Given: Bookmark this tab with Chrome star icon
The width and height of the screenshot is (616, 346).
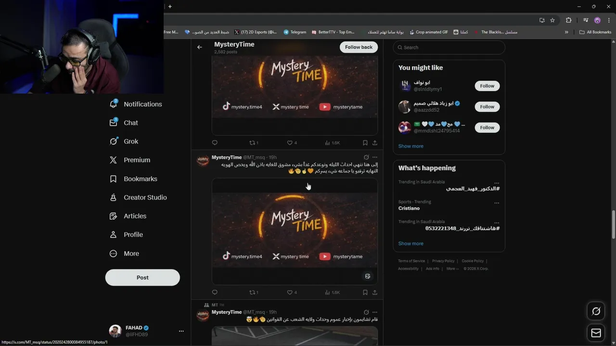Looking at the screenshot, I should coord(552,20).
